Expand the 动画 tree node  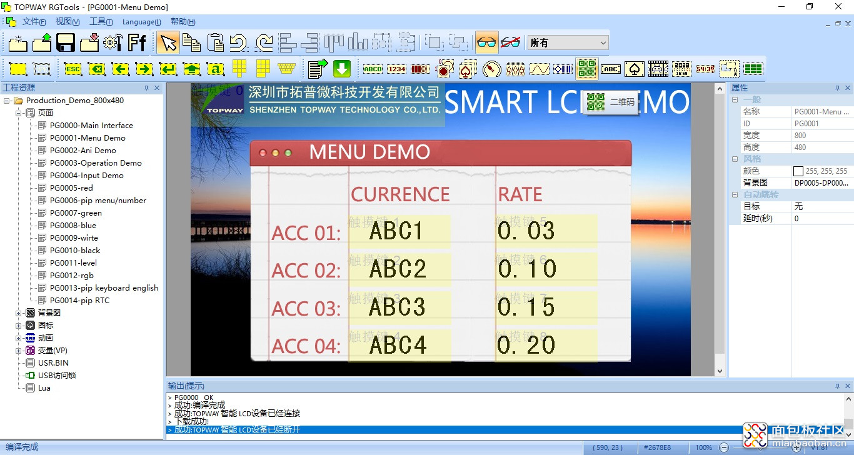[x=19, y=338]
